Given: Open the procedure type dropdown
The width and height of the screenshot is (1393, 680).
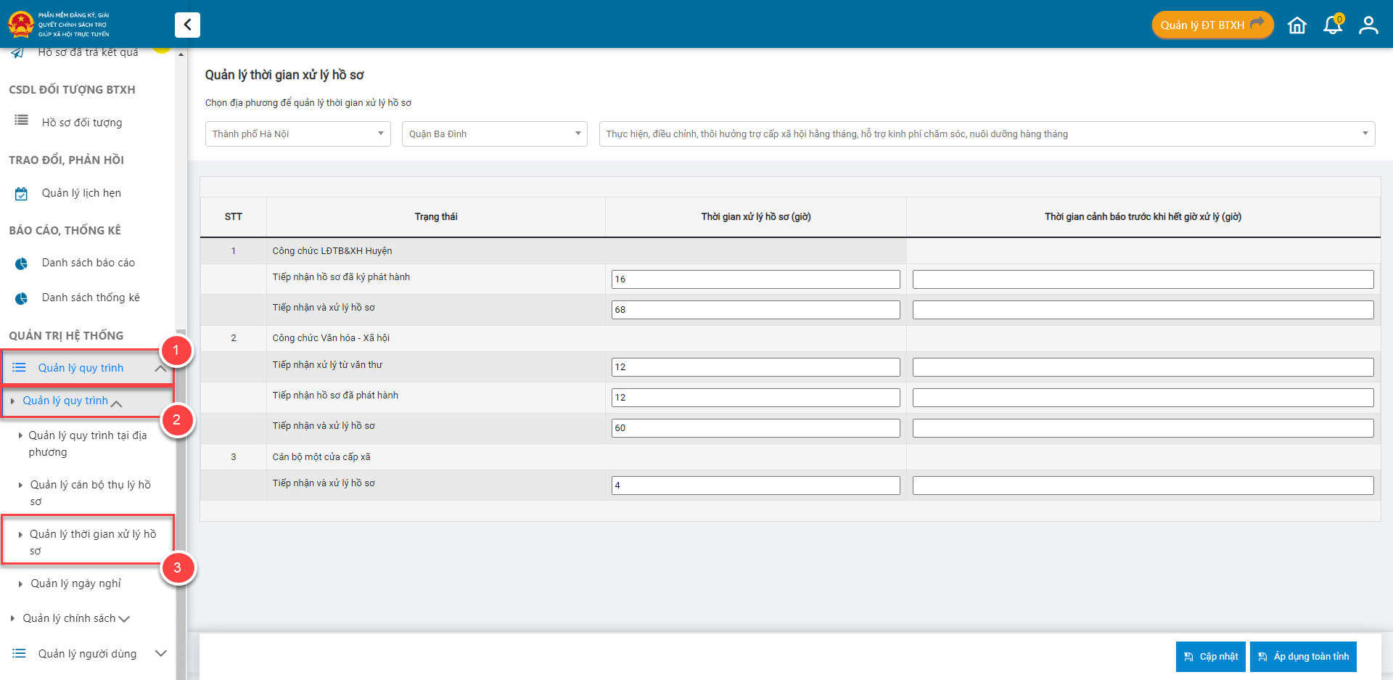Looking at the screenshot, I should tap(987, 134).
